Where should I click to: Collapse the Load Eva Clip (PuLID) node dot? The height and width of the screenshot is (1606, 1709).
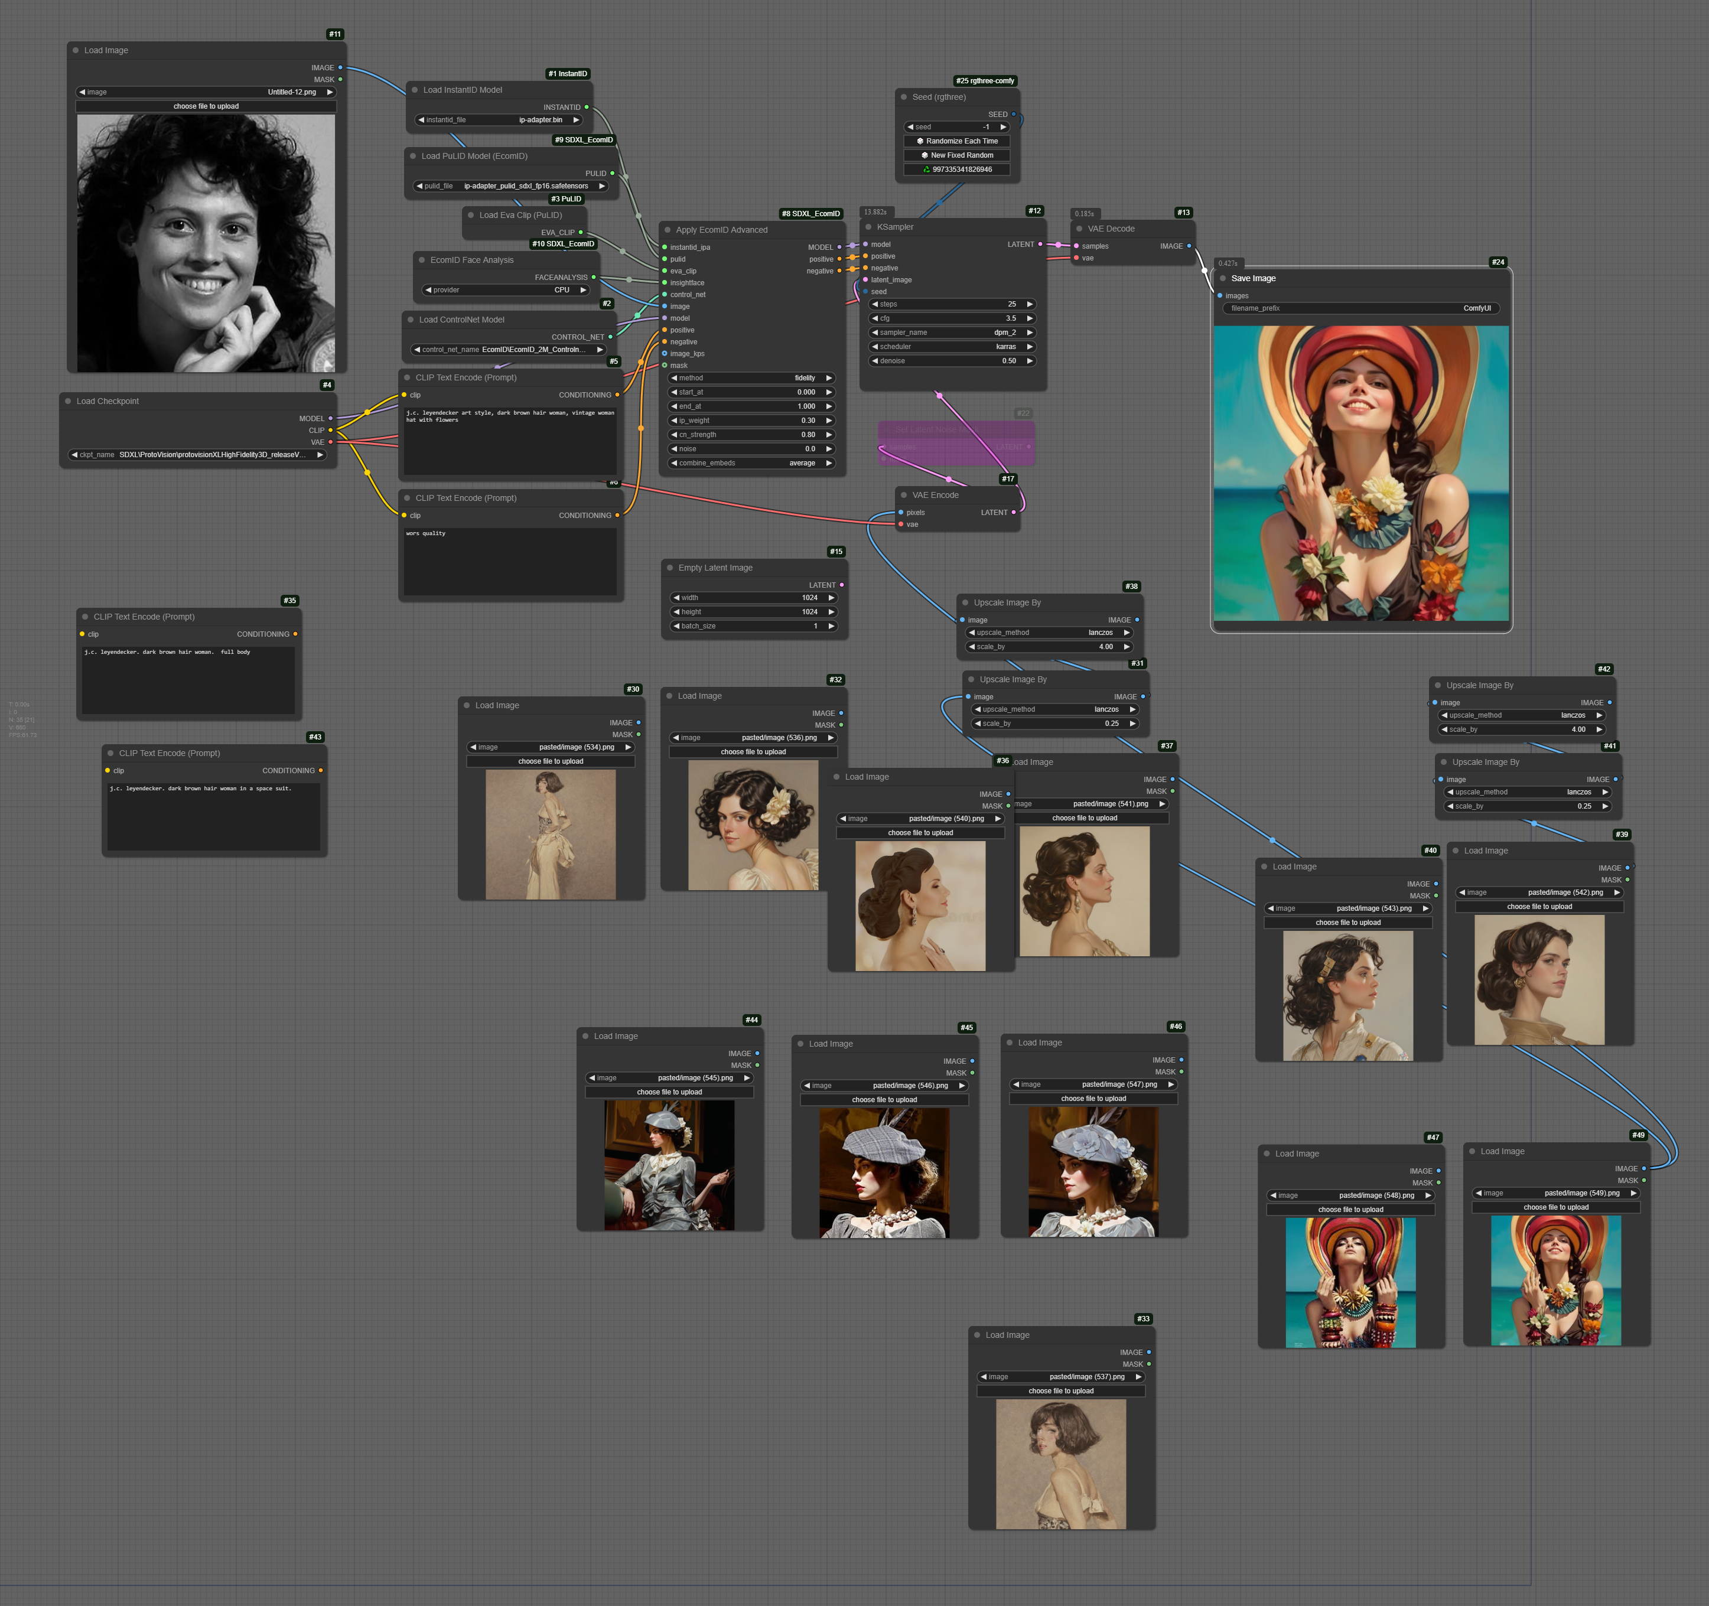click(x=470, y=215)
